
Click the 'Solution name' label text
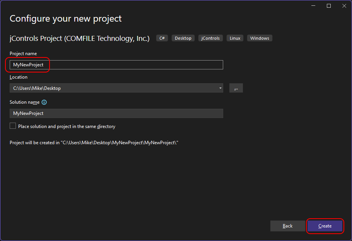(24, 102)
